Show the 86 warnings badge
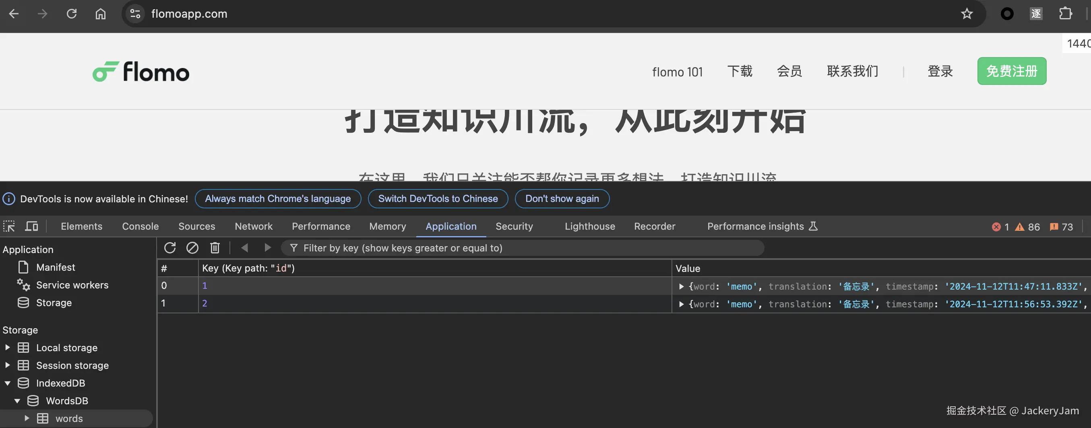The height and width of the screenshot is (428, 1091). pyautogui.click(x=1027, y=227)
